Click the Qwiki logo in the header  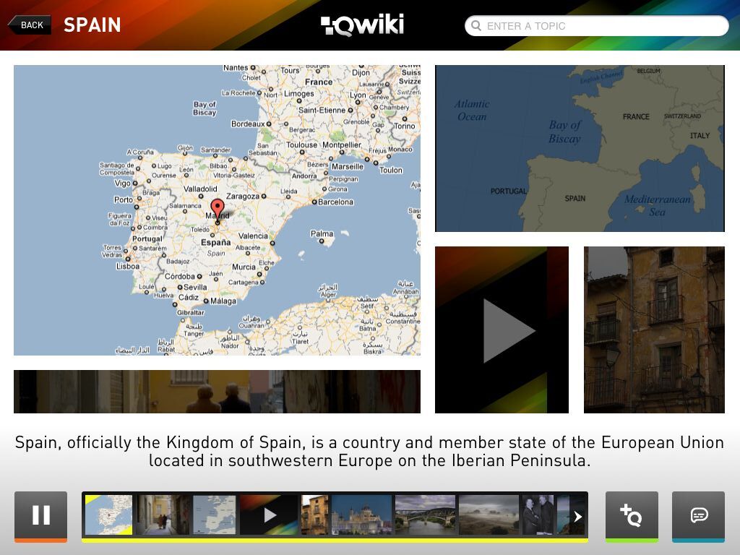(363, 24)
